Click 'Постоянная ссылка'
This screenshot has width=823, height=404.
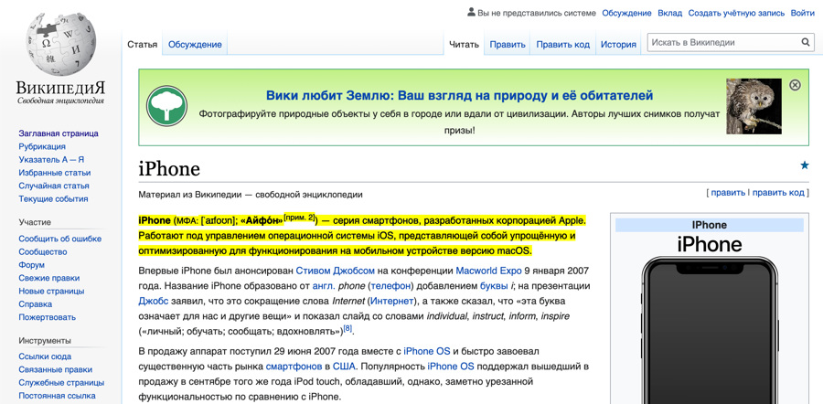click(x=57, y=396)
